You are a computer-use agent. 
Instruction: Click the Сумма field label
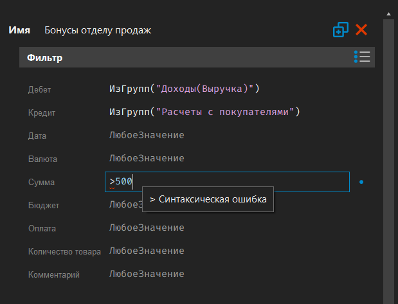[x=42, y=183]
